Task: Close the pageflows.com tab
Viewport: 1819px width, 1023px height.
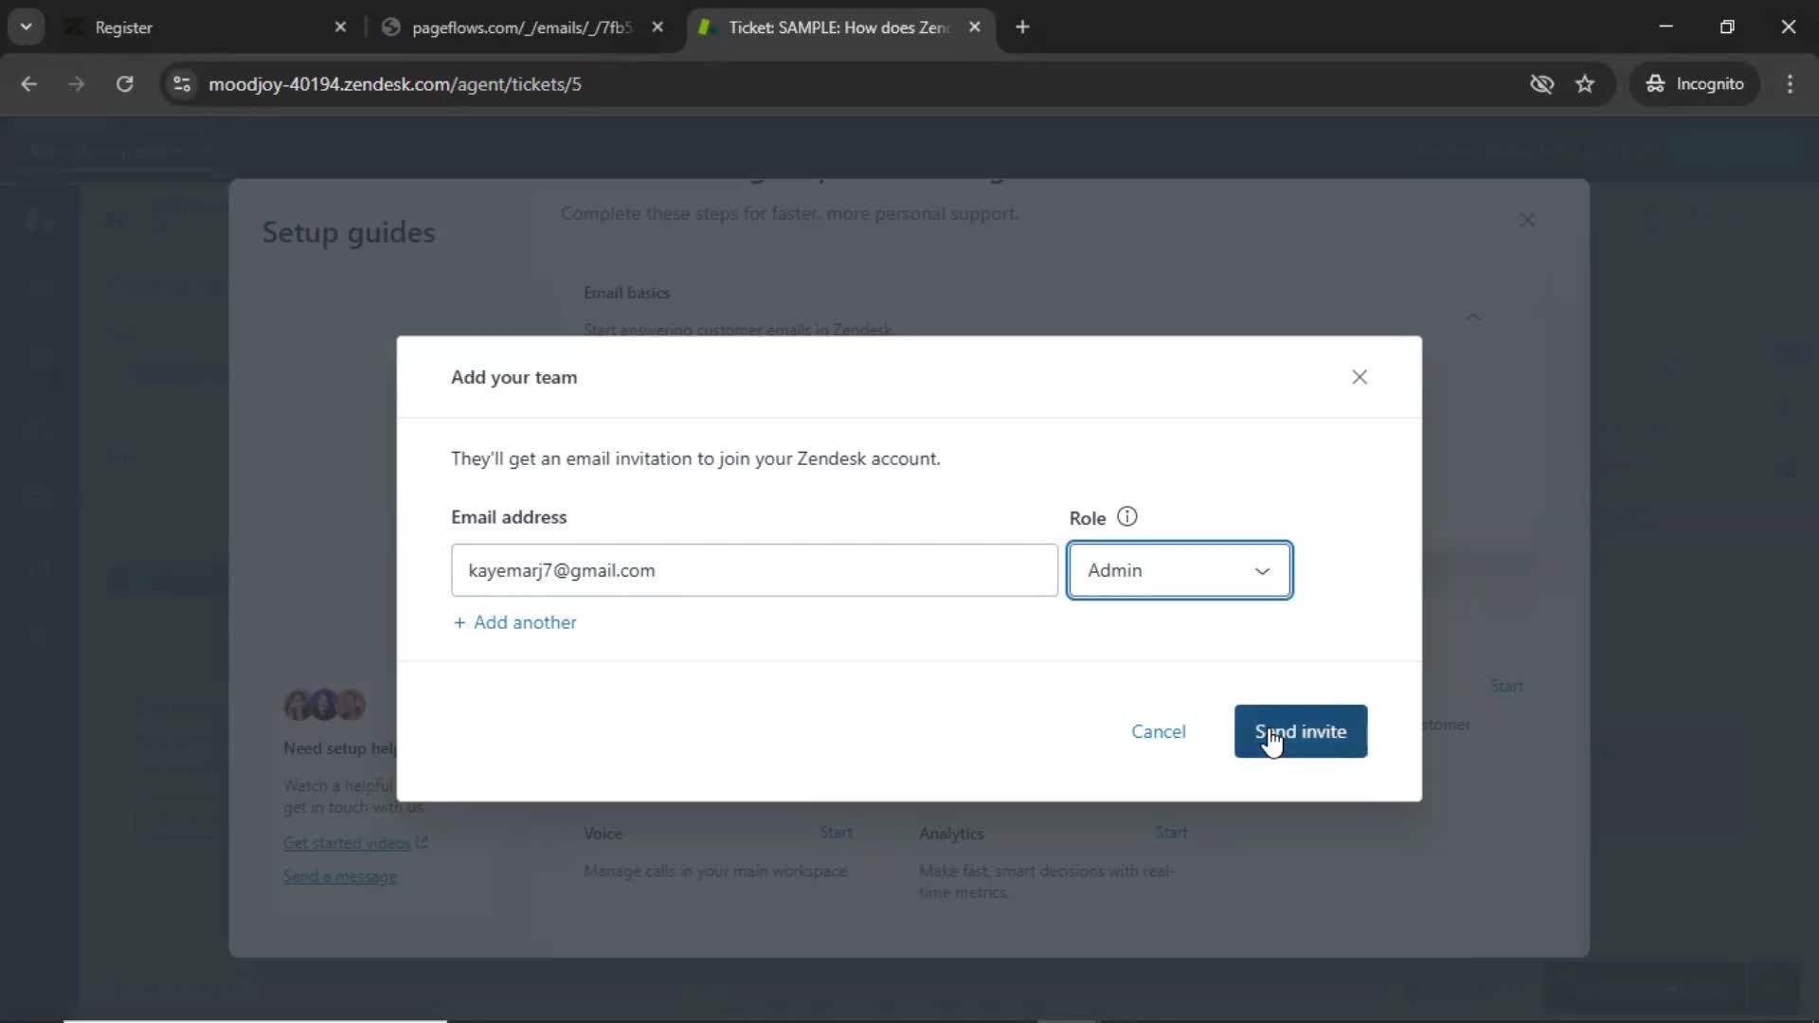Action: click(x=657, y=27)
